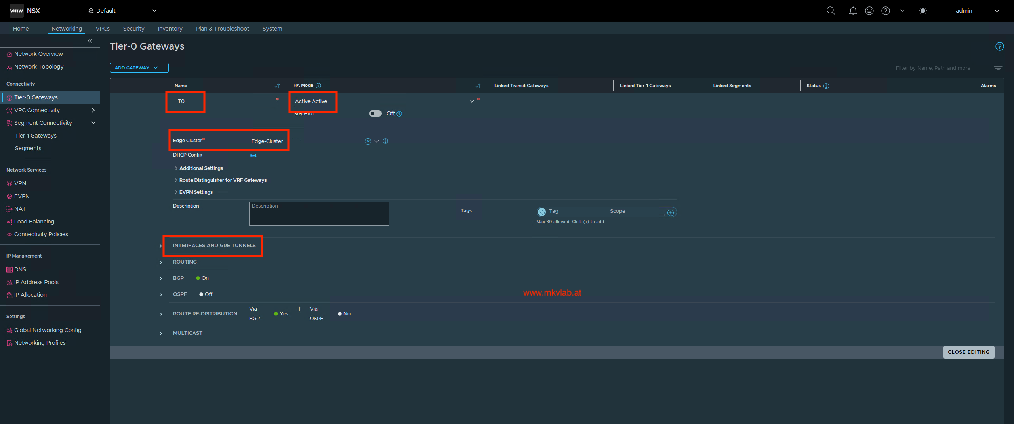Click the feedback smiley icon
This screenshot has width=1014, height=424.
(869, 11)
